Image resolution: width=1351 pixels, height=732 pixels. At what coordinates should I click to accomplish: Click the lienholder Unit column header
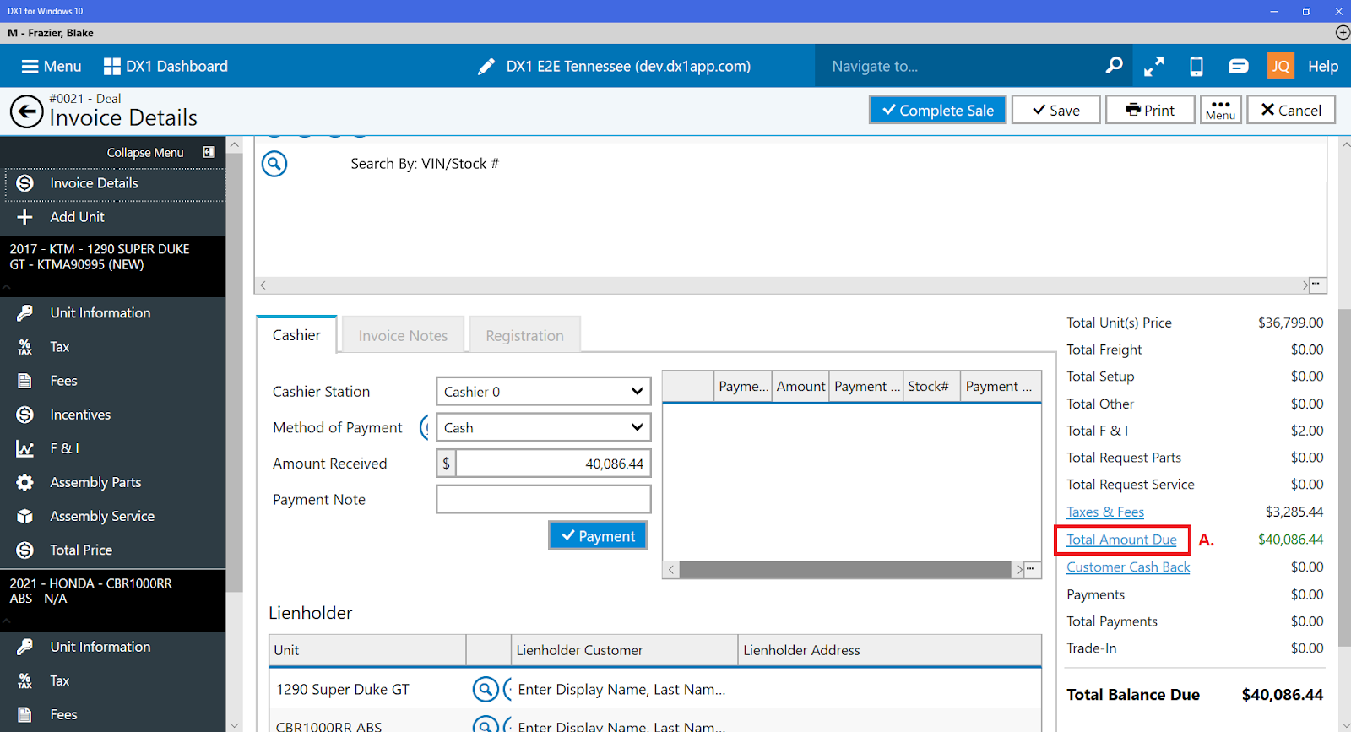click(x=367, y=650)
